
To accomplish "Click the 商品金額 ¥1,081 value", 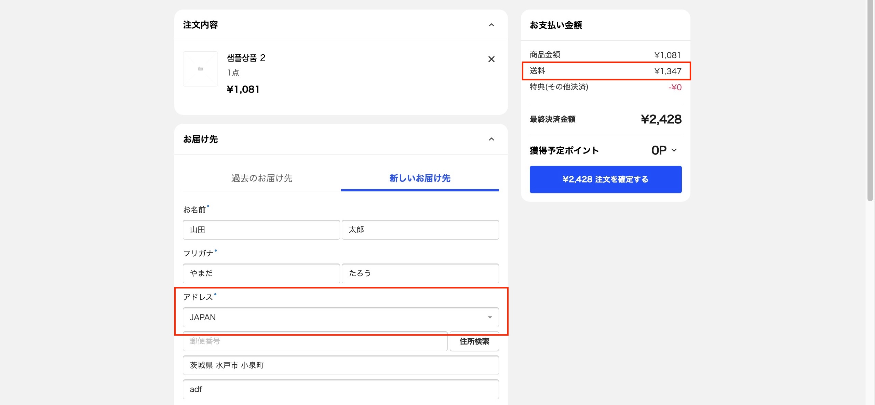I will [668, 55].
